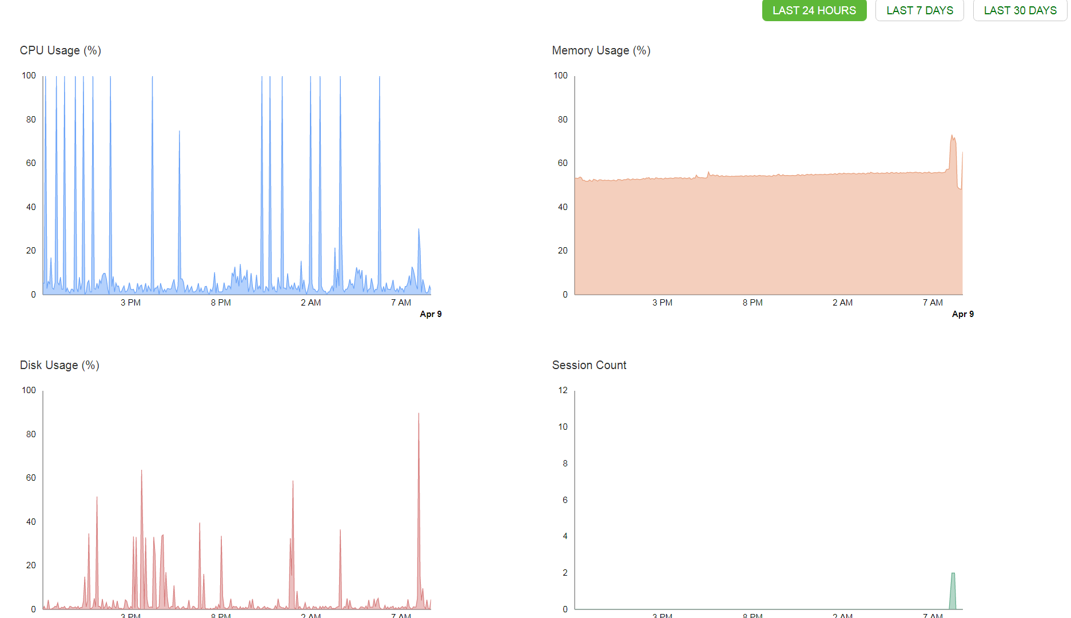Image resolution: width=1071 pixels, height=618 pixels.
Task: Click the Session Count chart title
Action: (589, 365)
